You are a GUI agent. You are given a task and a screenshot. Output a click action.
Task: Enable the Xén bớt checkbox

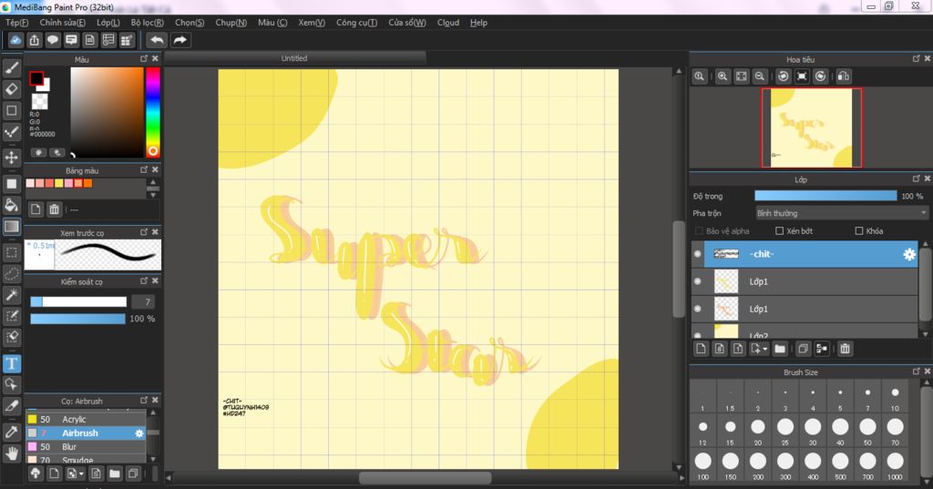(x=780, y=230)
